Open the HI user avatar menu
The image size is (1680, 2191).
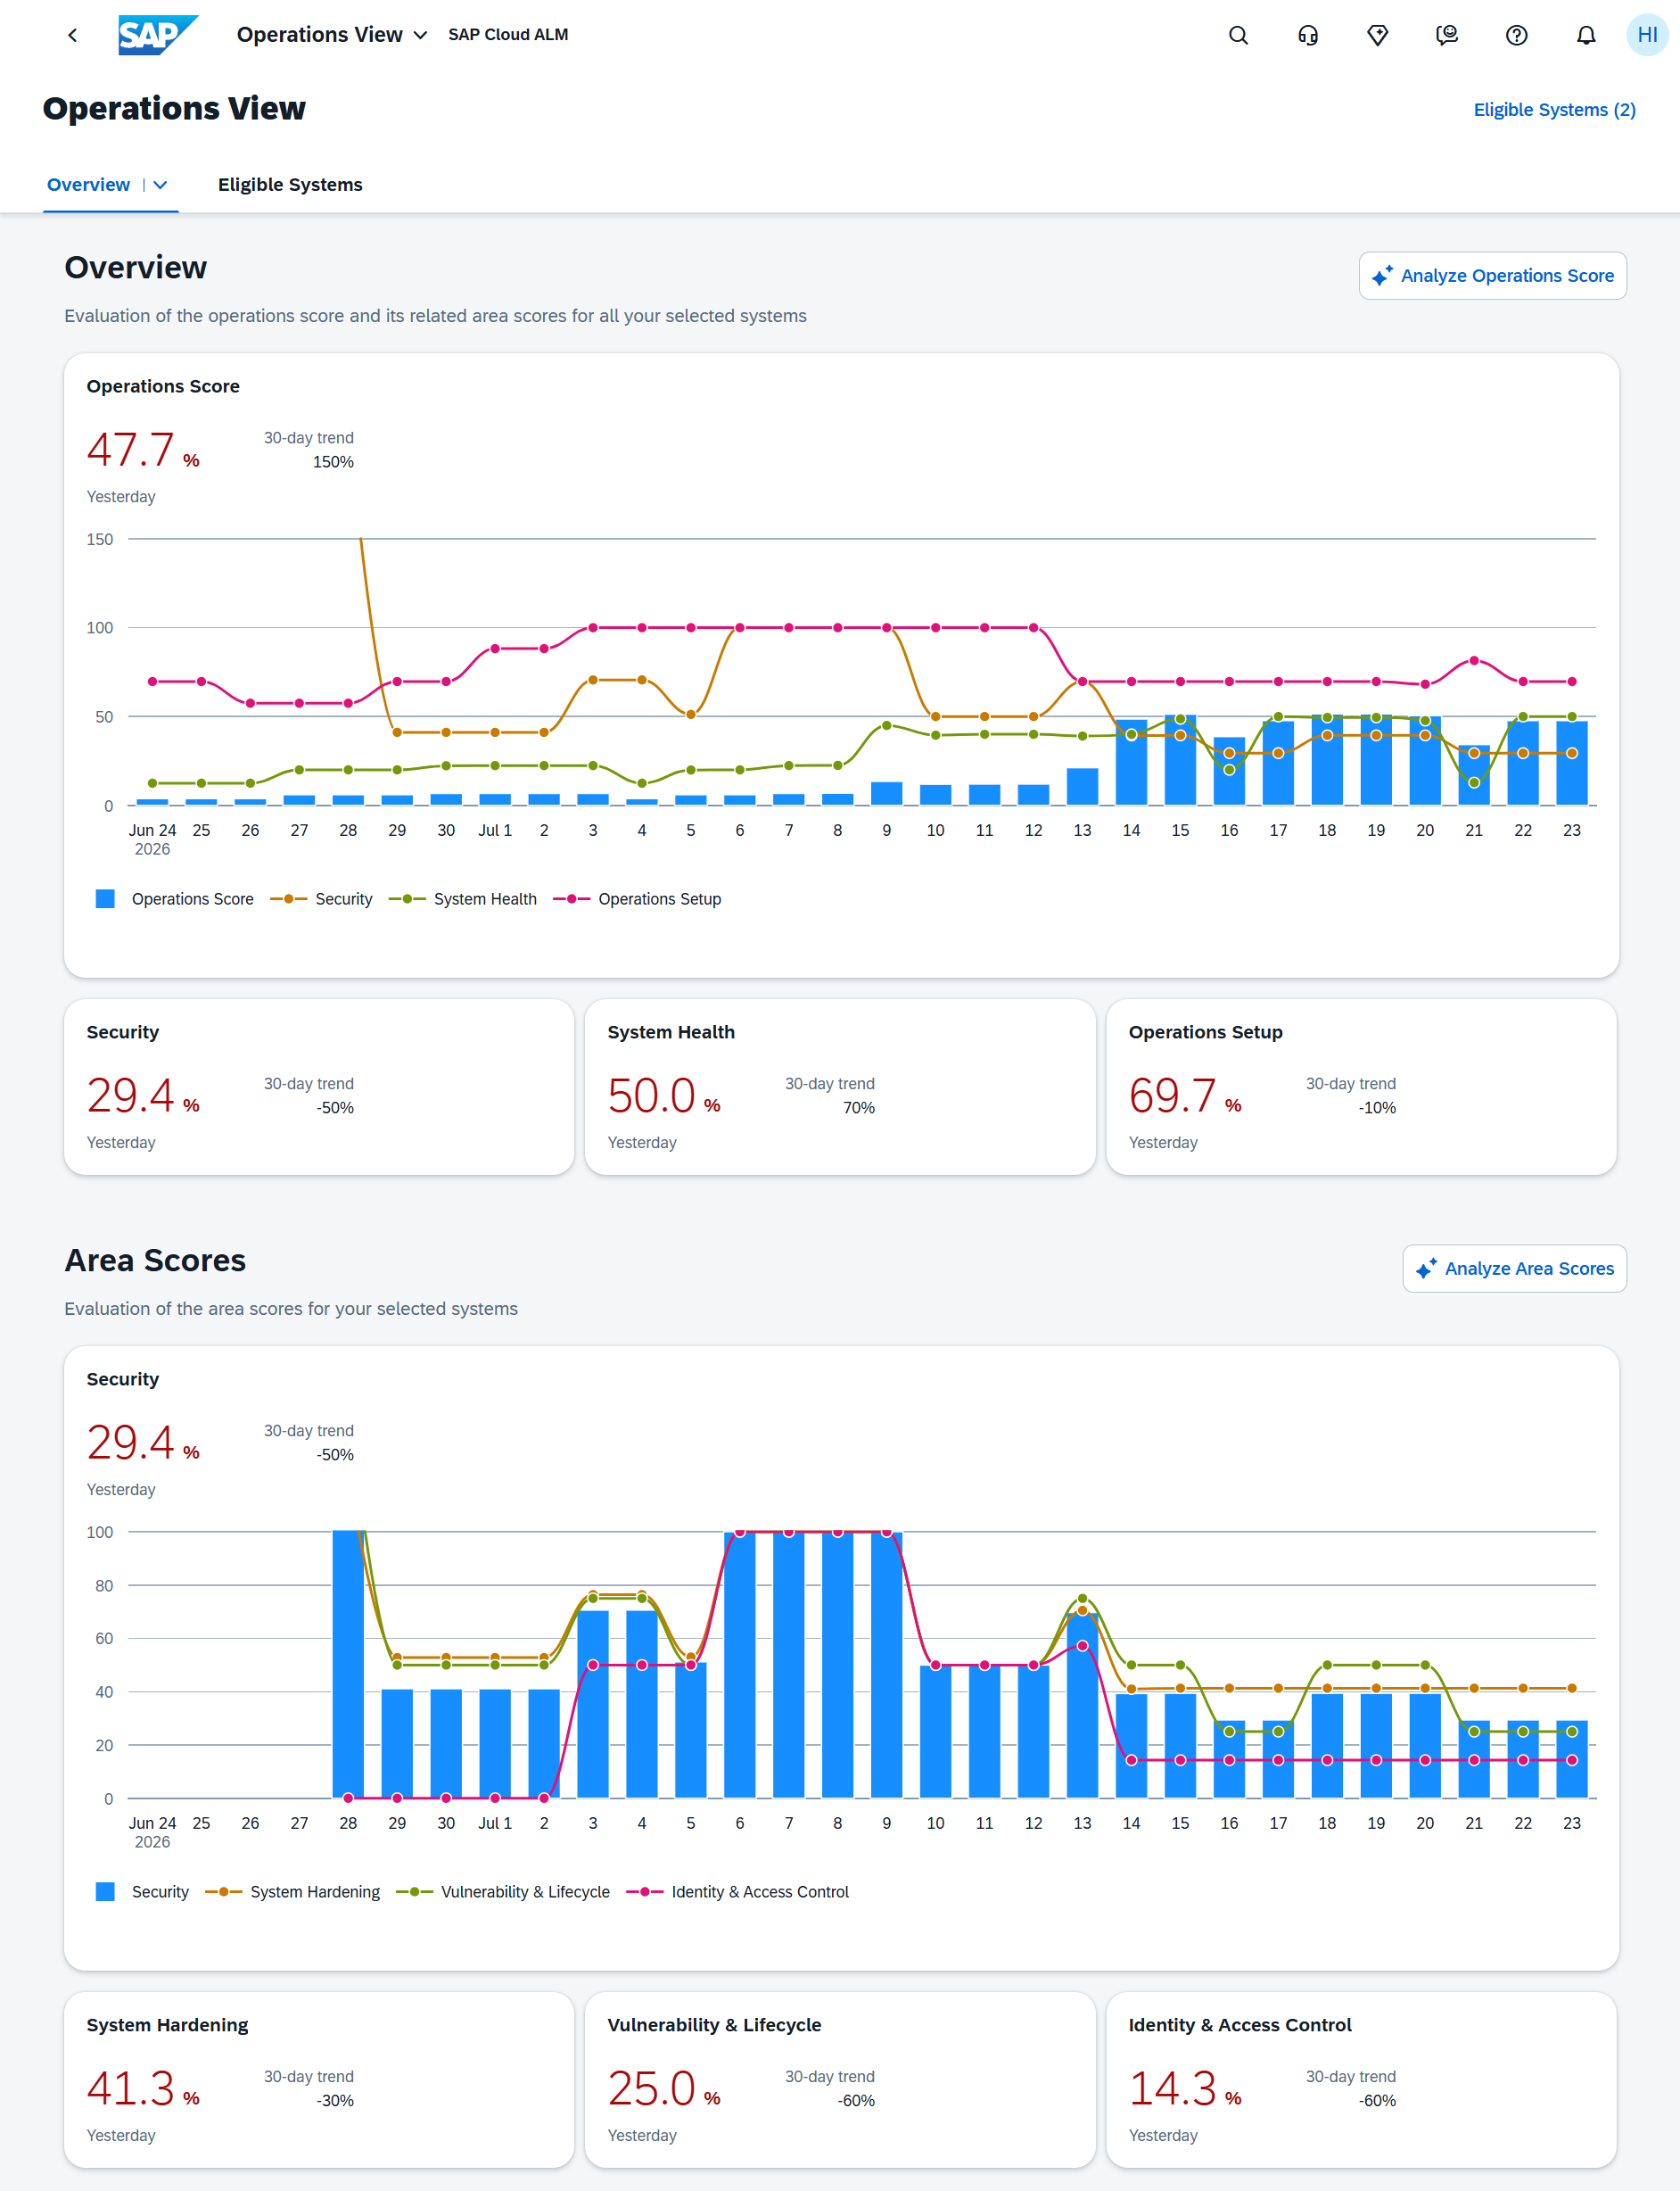coord(1647,35)
